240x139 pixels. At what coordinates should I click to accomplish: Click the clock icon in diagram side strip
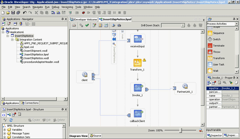[114, 35]
